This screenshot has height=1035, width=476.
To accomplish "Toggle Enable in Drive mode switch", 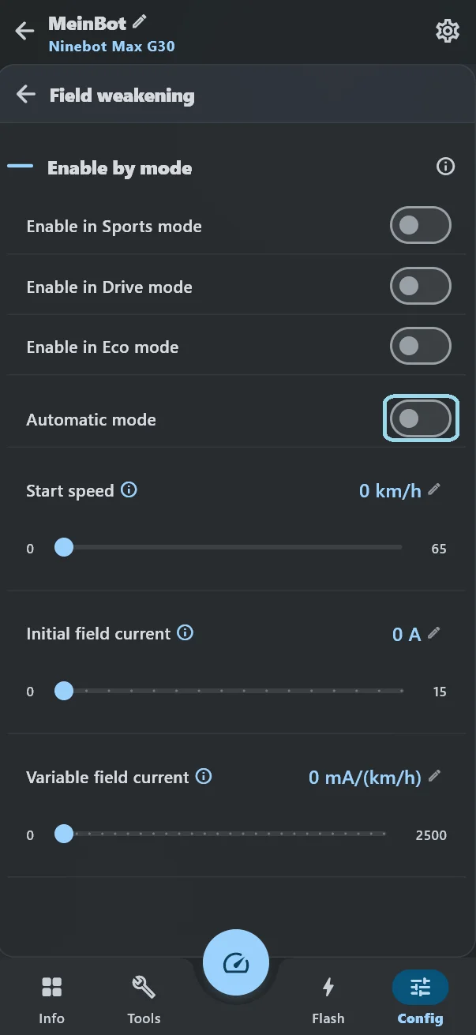I will [421, 286].
